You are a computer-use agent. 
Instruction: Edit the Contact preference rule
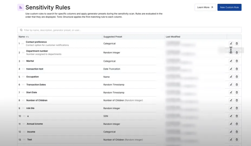(x=231, y=43)
